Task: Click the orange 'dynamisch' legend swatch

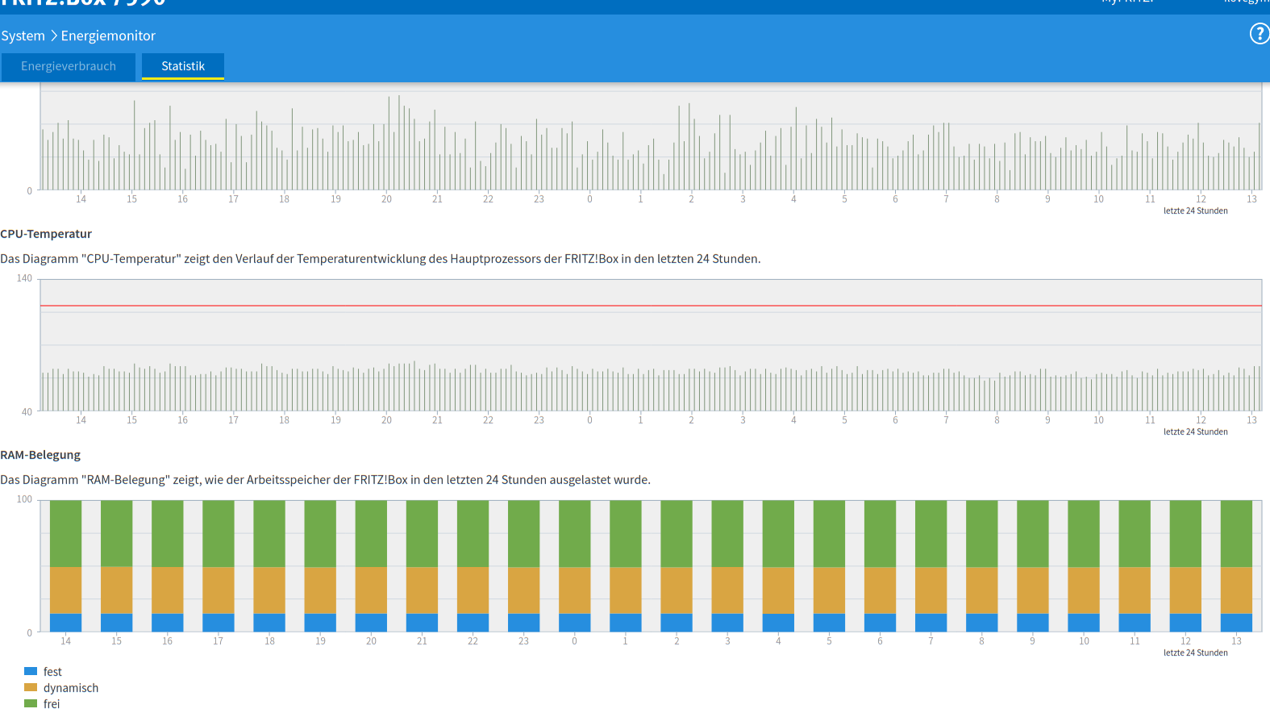Action: [31, 687]
